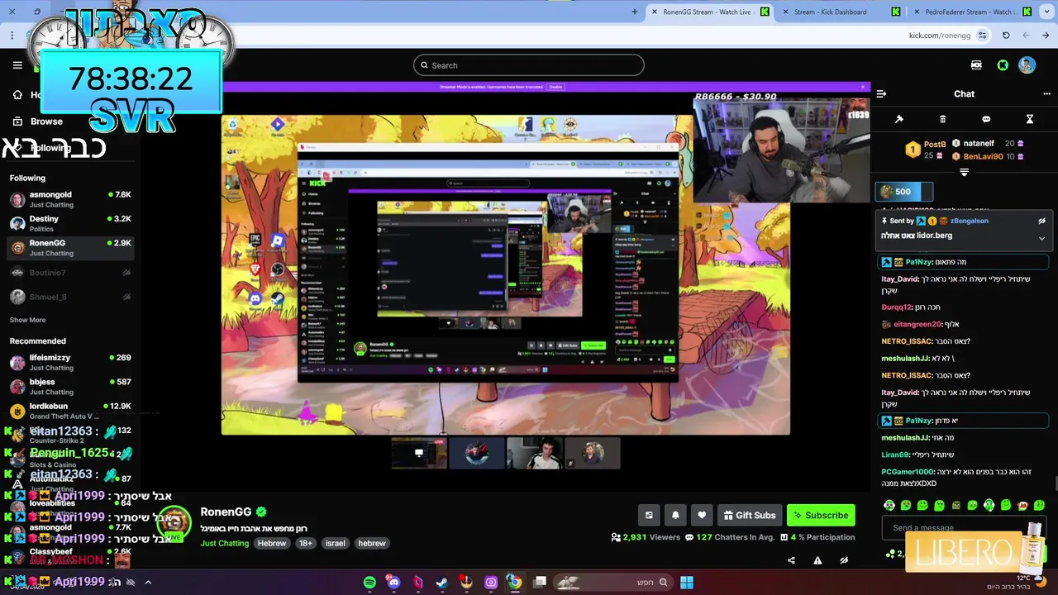This screenshot has width=1058, height=595.
Task: Click the last emote in the emote row
Action: click(x=1039, y=505)
